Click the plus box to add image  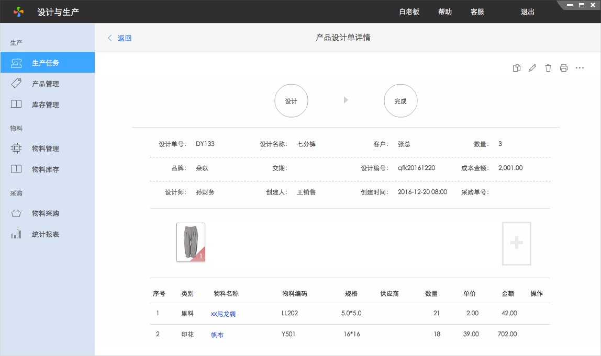pos(517,243)
